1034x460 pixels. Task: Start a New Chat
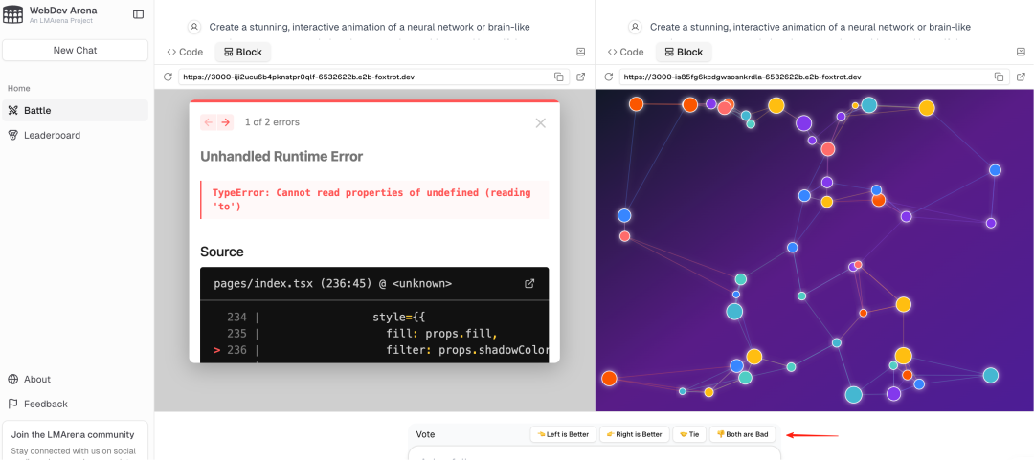[x=76, y=50]
